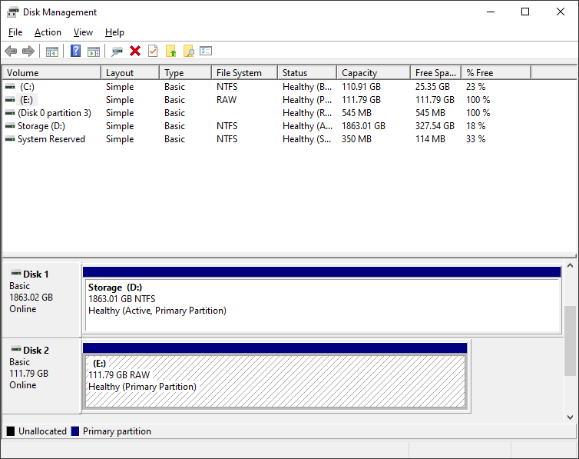Click the Primary partition blue legend swatch

75,431
